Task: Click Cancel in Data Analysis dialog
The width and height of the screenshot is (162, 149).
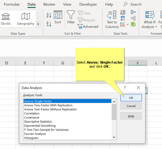Action: click(x=131, y=106)
